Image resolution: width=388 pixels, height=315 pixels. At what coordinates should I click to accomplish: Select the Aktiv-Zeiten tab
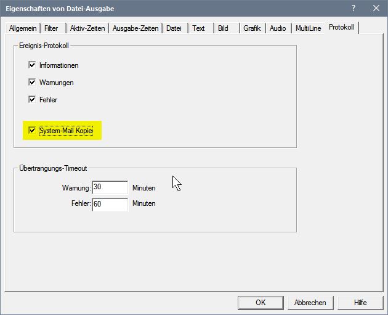click(87, 28)
